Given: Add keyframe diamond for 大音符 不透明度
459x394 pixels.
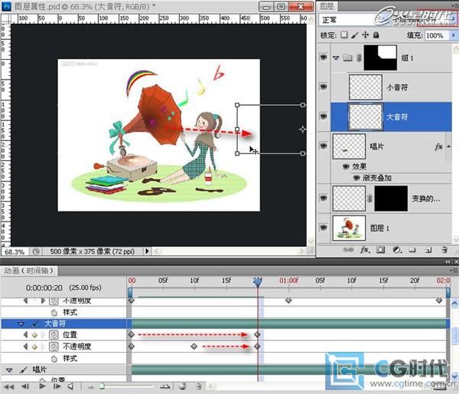Looking at the screenshot, I should (34, 346).
